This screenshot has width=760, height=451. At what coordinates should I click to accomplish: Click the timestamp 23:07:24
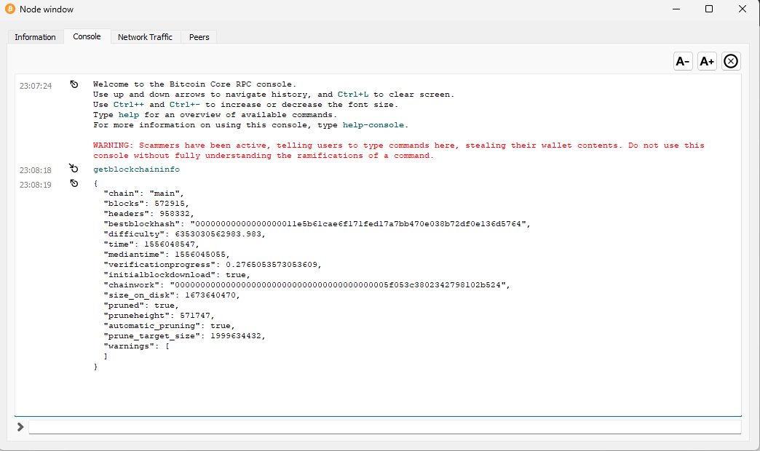(36, 86)
